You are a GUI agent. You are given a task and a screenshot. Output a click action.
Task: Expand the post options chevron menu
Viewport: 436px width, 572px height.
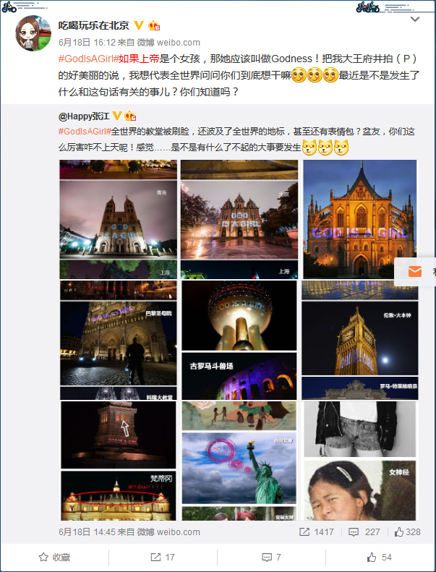point(415,19)
